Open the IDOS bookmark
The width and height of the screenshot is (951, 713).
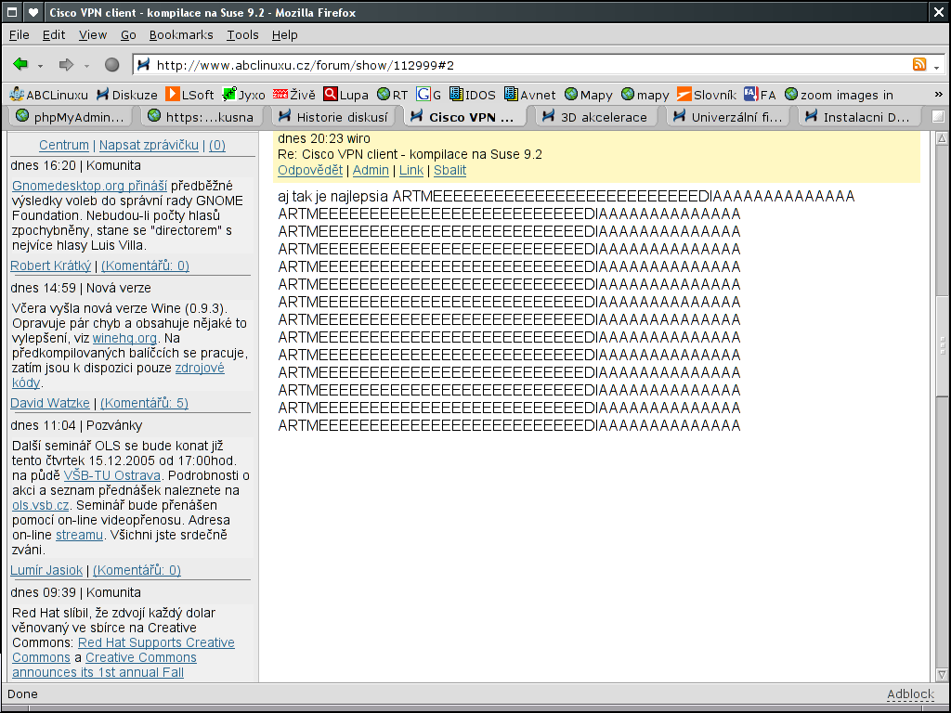tap(472, 94)
